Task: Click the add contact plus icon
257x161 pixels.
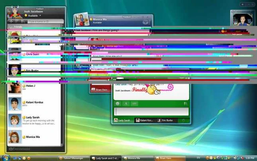Action: (x=11, y=21)
